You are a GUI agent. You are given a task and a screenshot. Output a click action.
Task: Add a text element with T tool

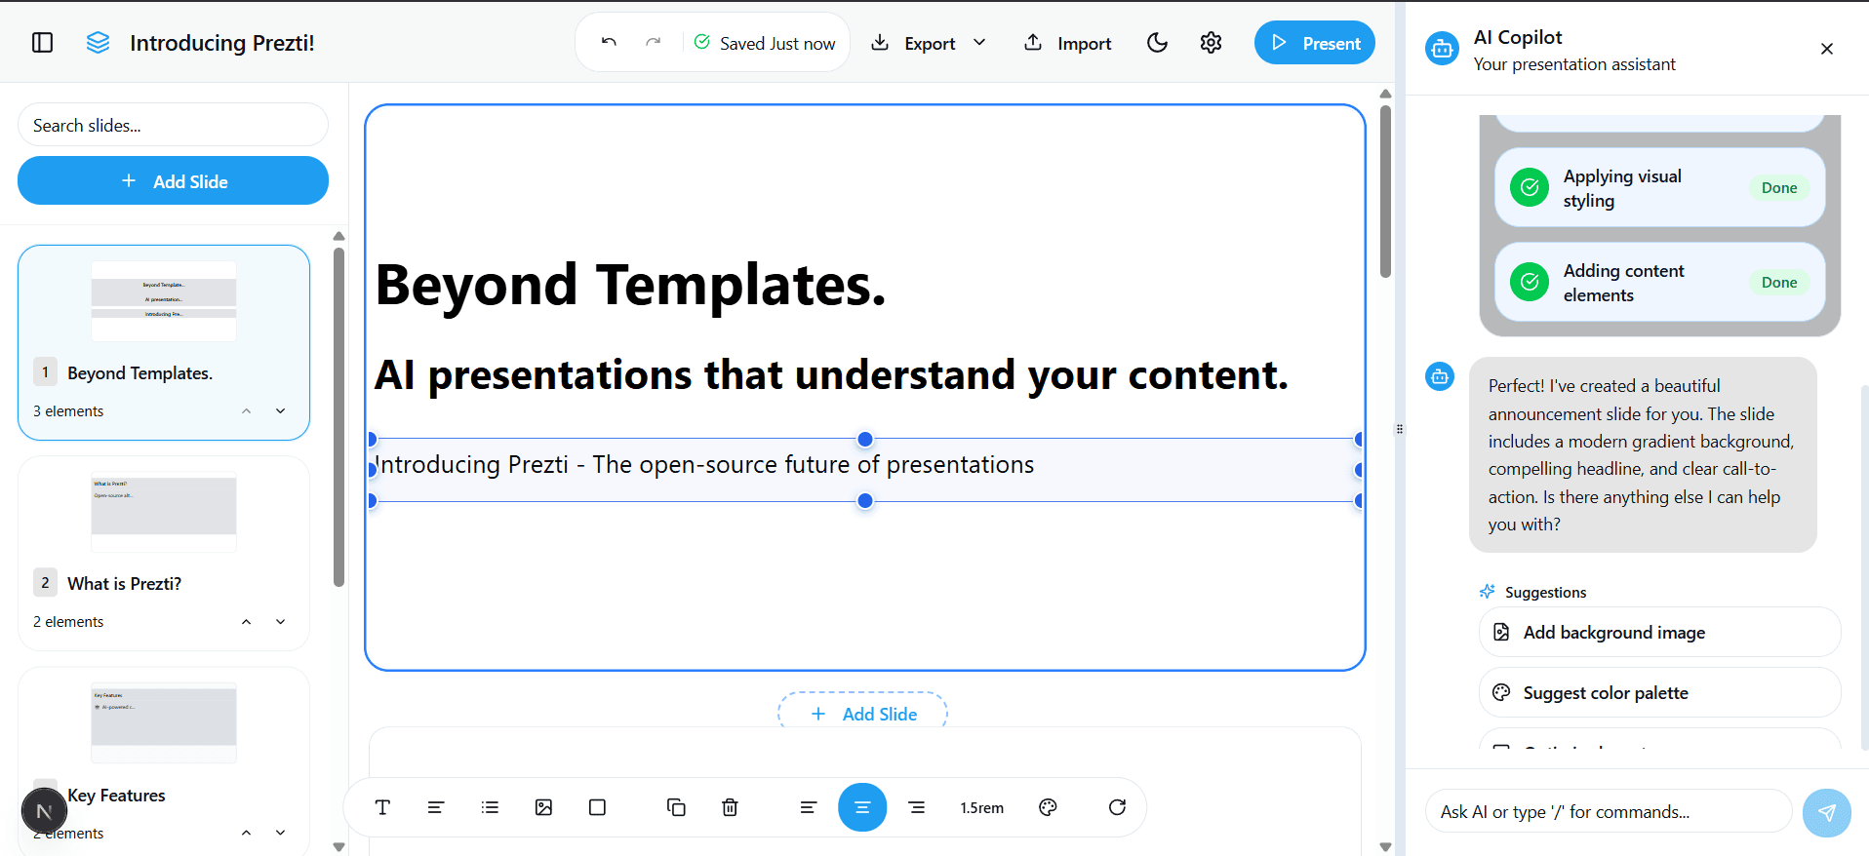pos(382,807)
